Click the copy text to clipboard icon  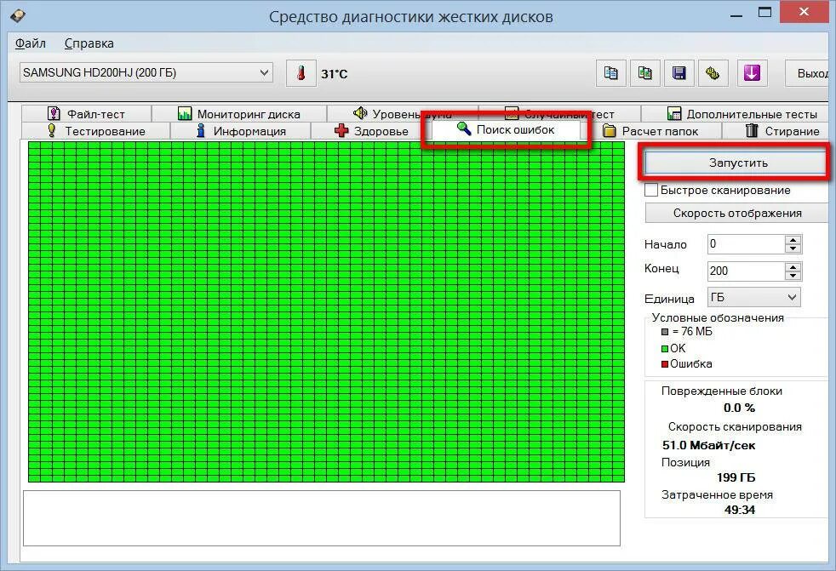[610, 73]
